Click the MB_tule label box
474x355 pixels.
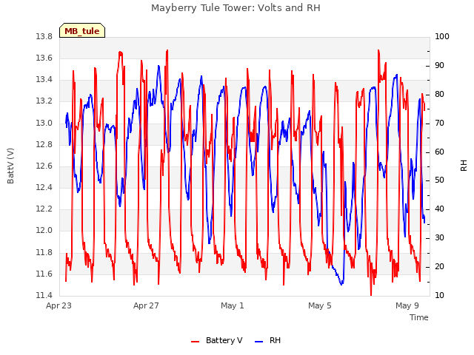pos(82,30)
